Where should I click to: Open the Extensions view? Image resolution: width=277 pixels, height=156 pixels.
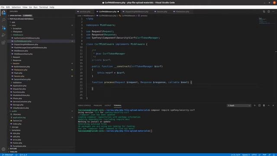coord(3,42)
